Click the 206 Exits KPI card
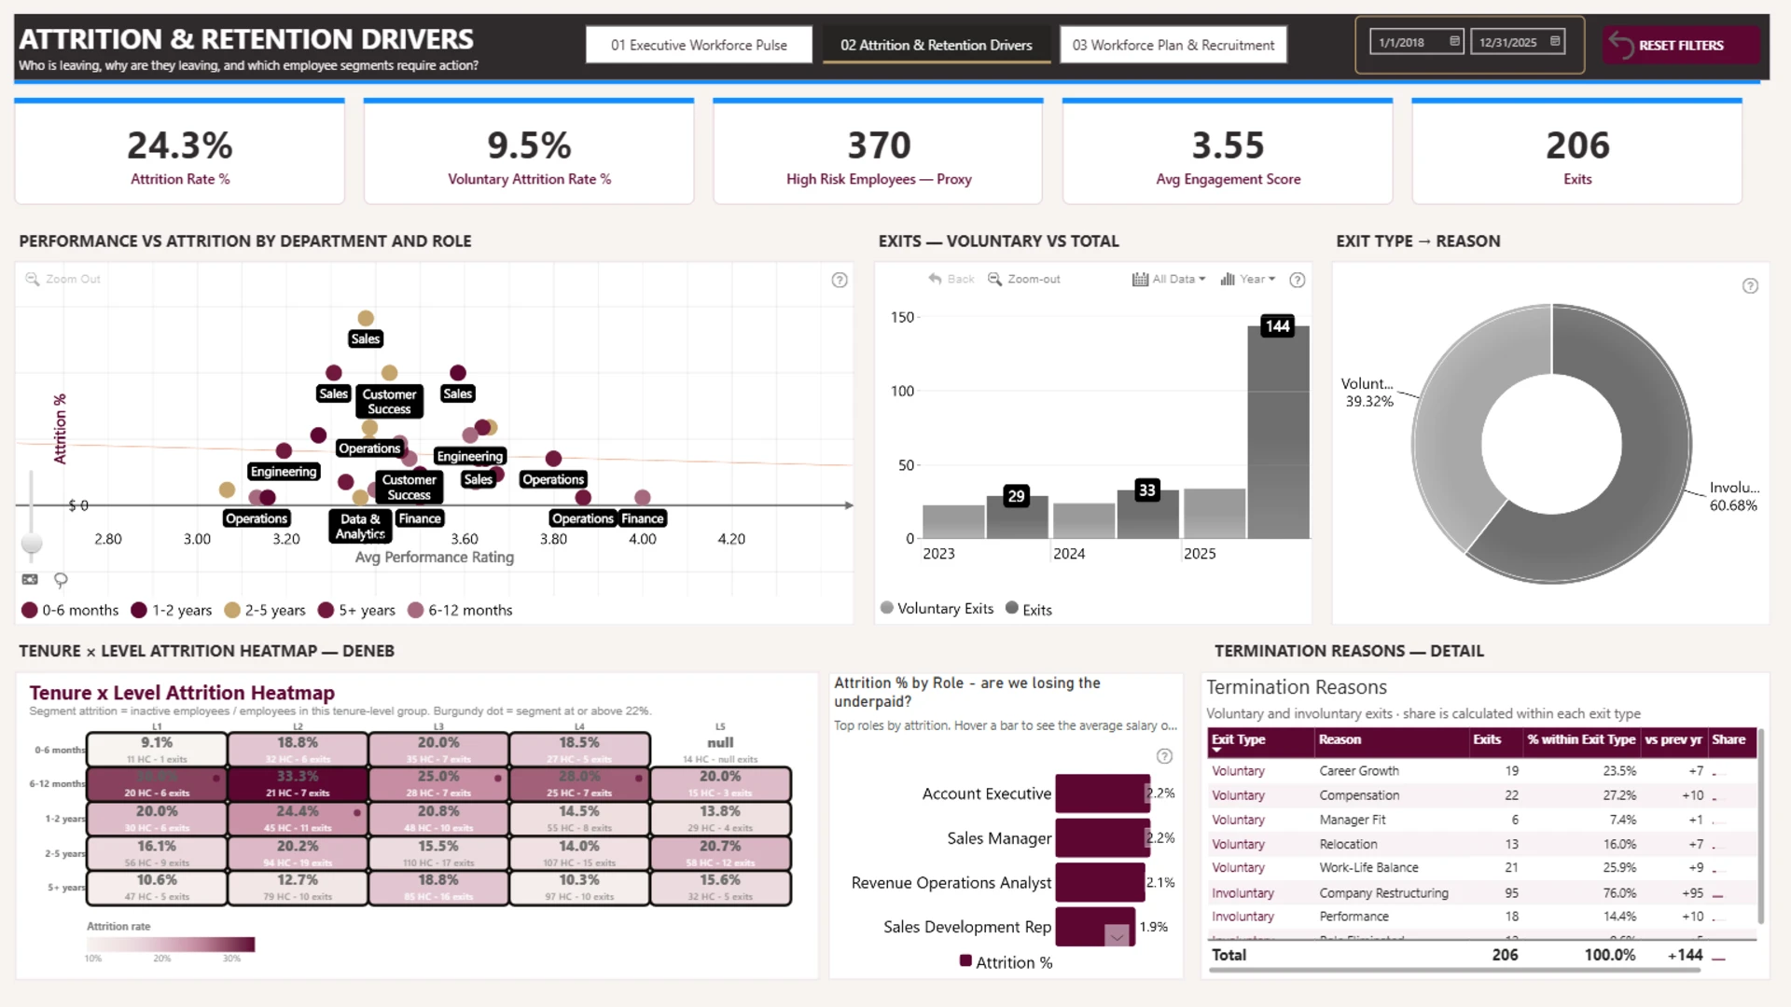Screen dimensions: 1791x1007 click(1577, 152)
